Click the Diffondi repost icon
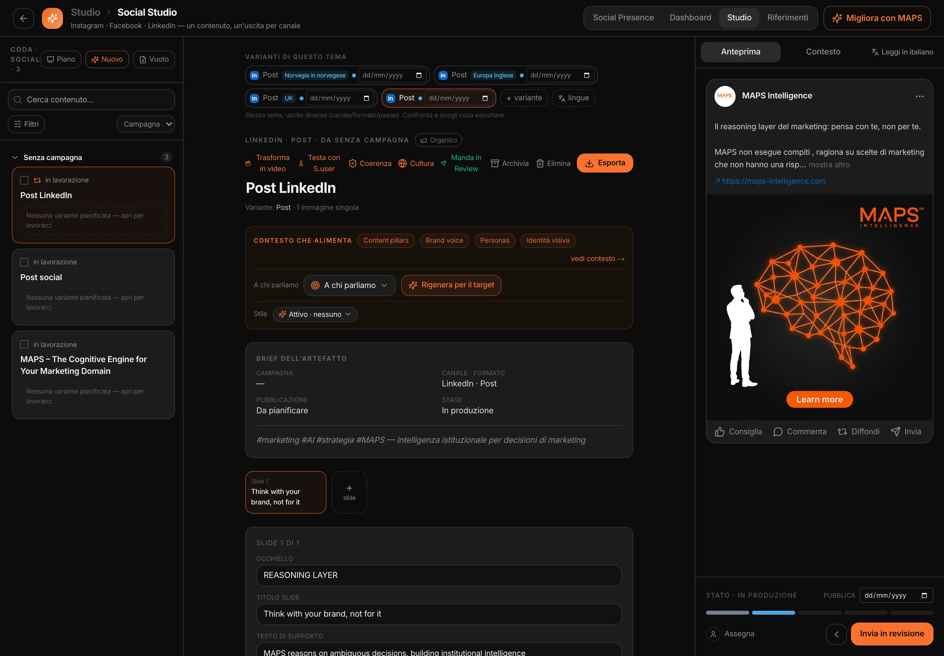 pyautogui.click(x=842, y=432)
